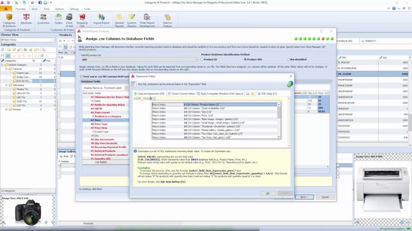Screen dimensions: 412x231
Task: Switch to the Store ribbon tab
Action: (34, 9)
